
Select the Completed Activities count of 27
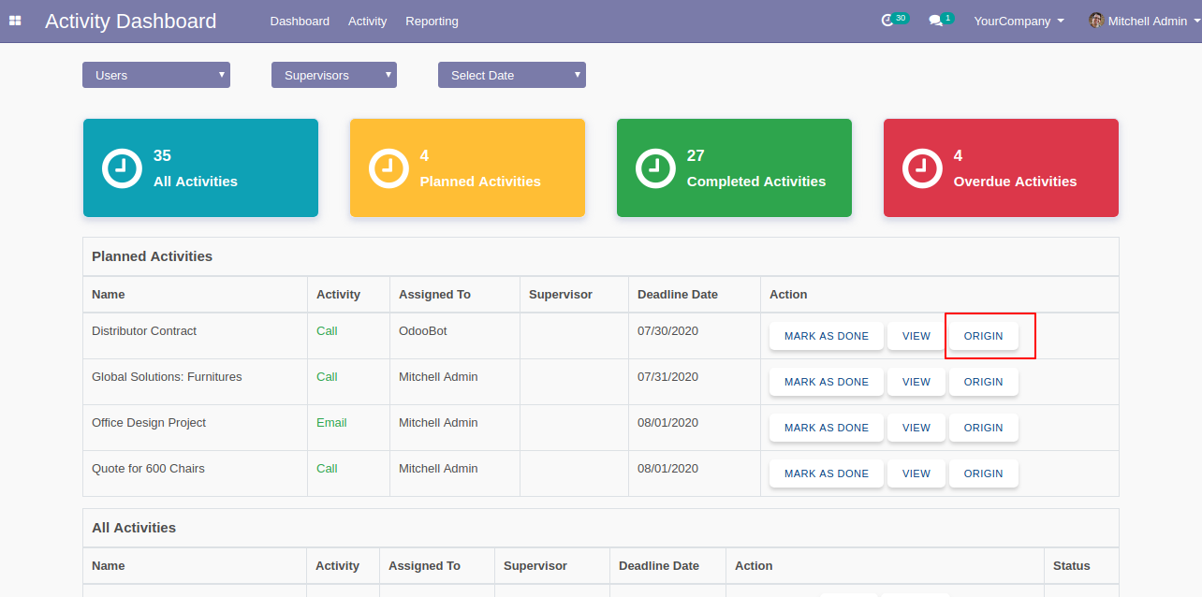pyautogui.click(x=696, y=155)
